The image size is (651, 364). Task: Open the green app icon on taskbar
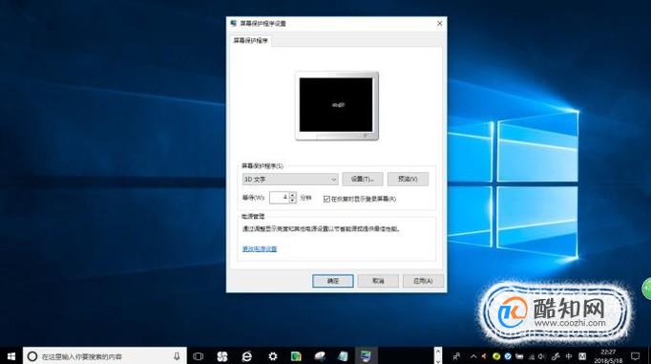[x=296, y=356]
